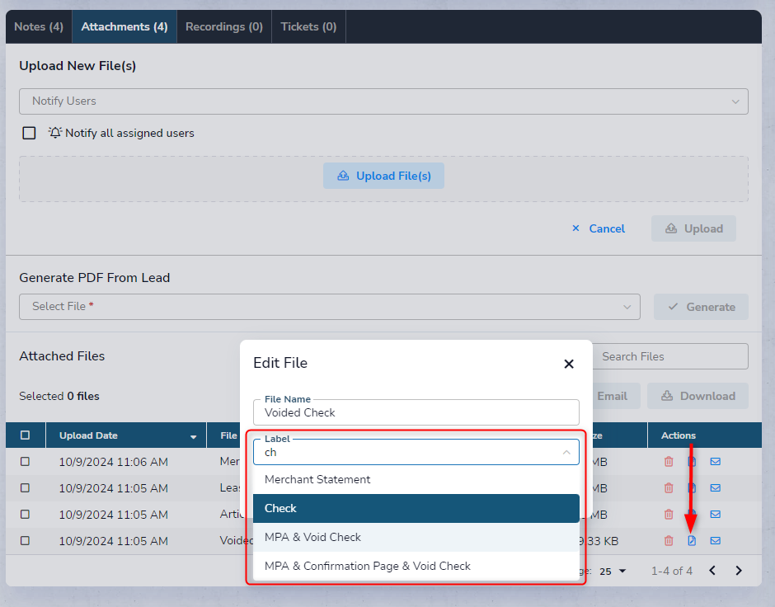Select the 10/9/2024 11:06 AM file checkbox
The image size is (775, 607).
[x=25, y=462]
